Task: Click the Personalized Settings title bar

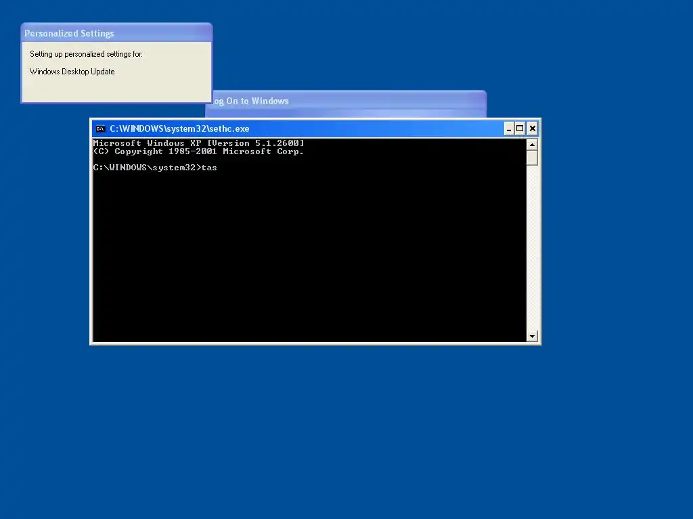Action: pos(116,33)
